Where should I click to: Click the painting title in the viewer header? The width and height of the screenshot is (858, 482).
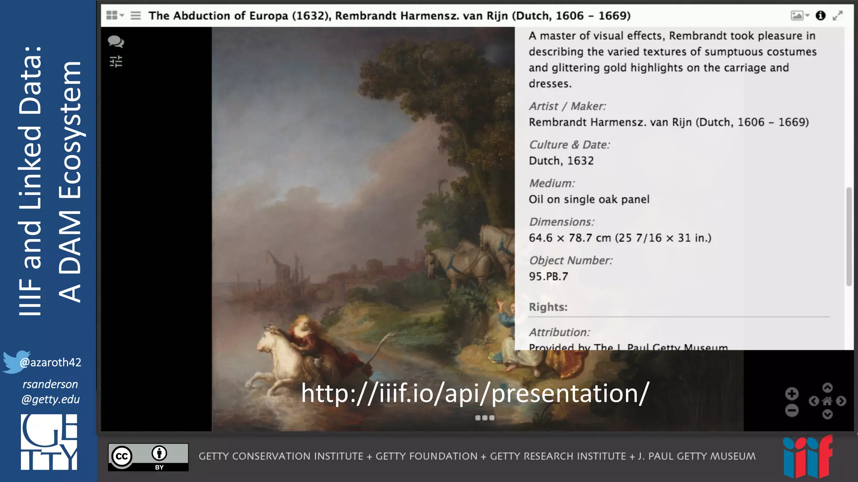tap(390, 15)
